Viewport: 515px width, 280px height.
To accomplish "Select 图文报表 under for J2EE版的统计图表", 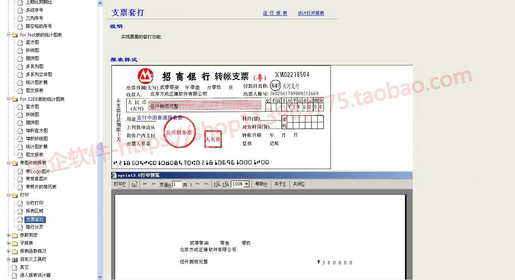I will 34,155.
